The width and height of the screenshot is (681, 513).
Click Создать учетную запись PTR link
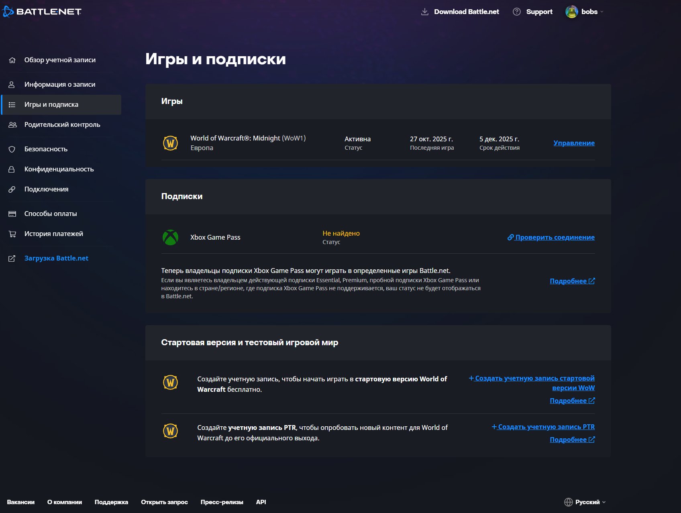coord(546,427)
